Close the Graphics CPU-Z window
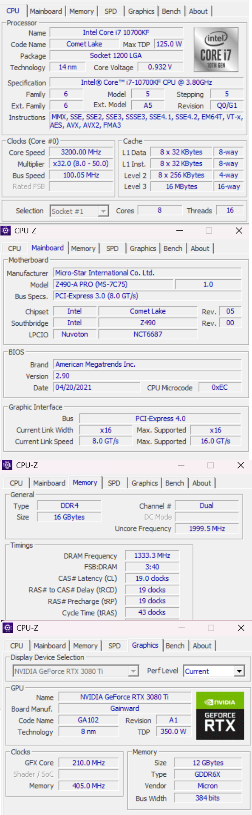 click(241, 628)
